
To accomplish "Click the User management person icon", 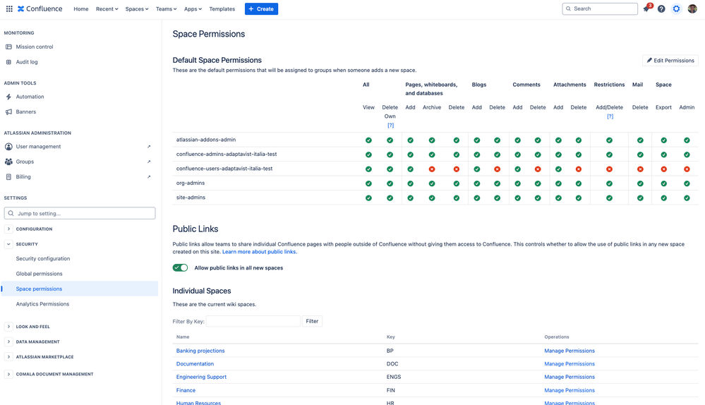I will [x=8, y=147].
